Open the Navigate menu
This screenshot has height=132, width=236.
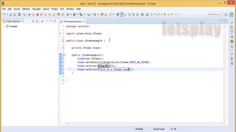[37, 9]
